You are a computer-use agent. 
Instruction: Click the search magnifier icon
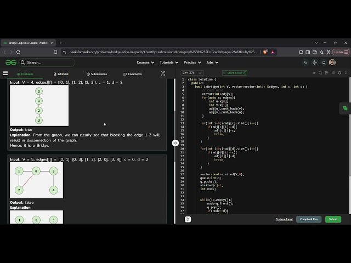pyautogui.click(x=23, y=62)
